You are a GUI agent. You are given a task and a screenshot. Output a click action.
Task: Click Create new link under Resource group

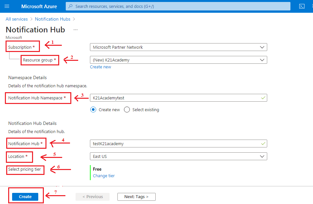(100, 67)
